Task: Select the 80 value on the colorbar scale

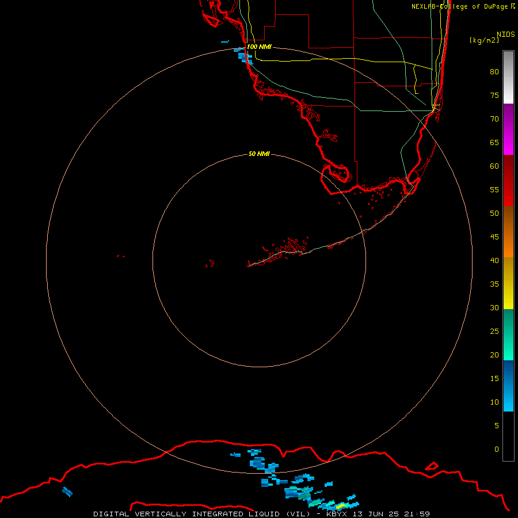Action: pos(494,72)
